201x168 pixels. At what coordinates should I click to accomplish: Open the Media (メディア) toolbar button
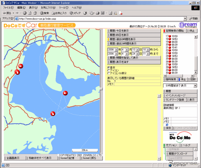(75, 13)
